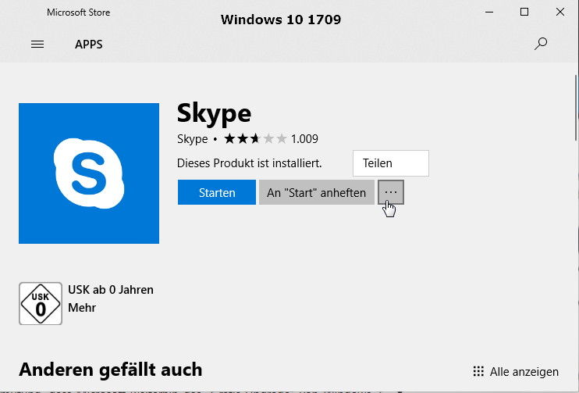The height and width of the screenshot is (393, 579).
Task: Click the blue Skype logo tile
Action: [x=89, y=173]
